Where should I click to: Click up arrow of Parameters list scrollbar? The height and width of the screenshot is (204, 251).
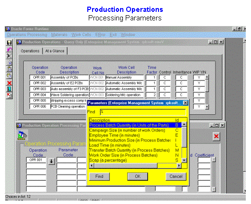(x=184, y=124)
